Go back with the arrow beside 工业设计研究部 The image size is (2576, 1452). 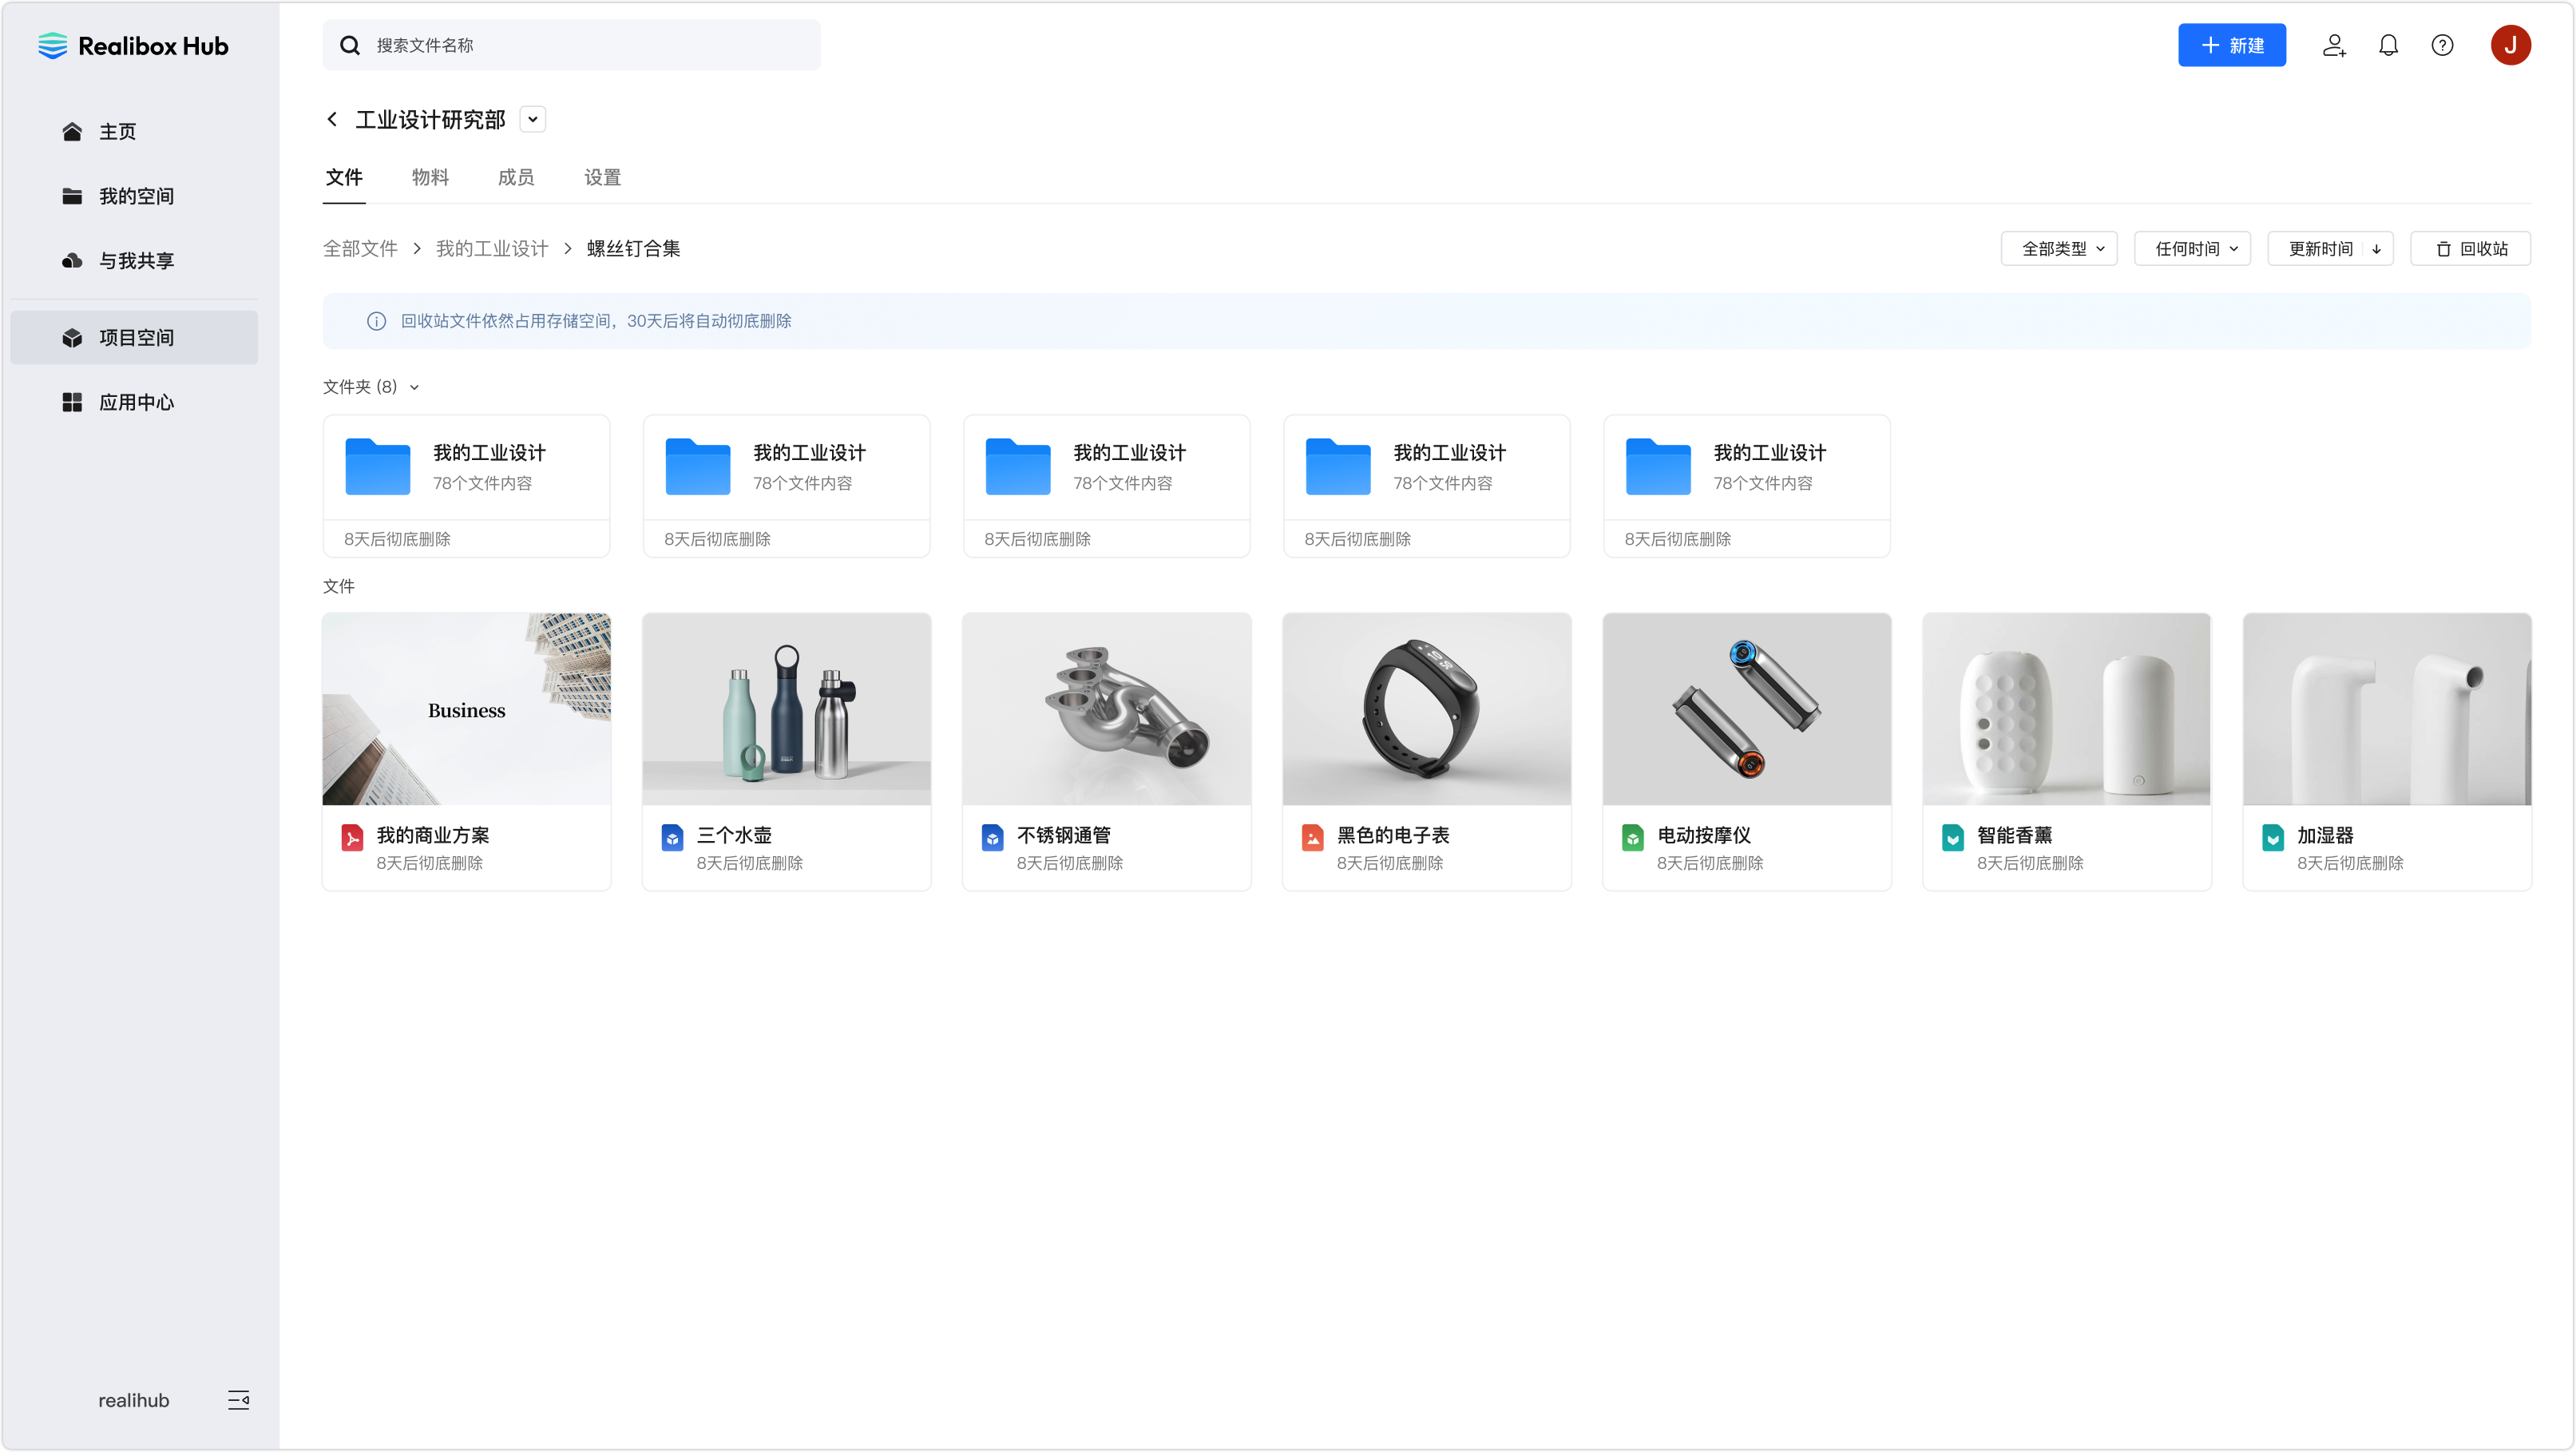click(332, 119)
